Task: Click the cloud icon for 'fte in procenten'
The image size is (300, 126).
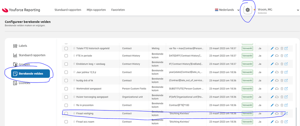Action: tap(277, 105)
